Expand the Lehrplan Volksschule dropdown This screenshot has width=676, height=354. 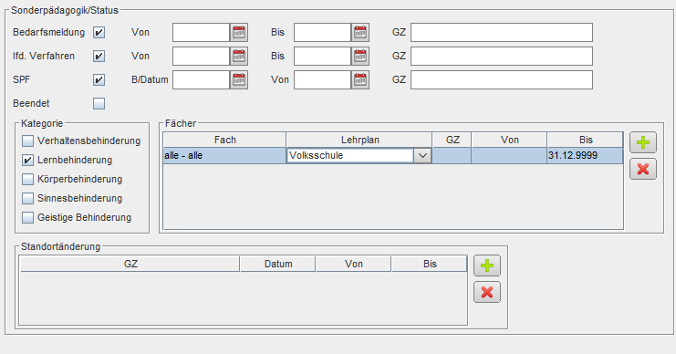(422, 156)
